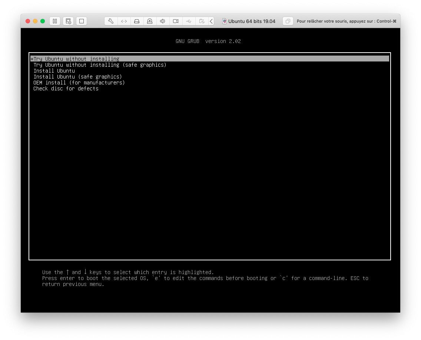Pause the virtual machine
421x340 pixels.
54,21
